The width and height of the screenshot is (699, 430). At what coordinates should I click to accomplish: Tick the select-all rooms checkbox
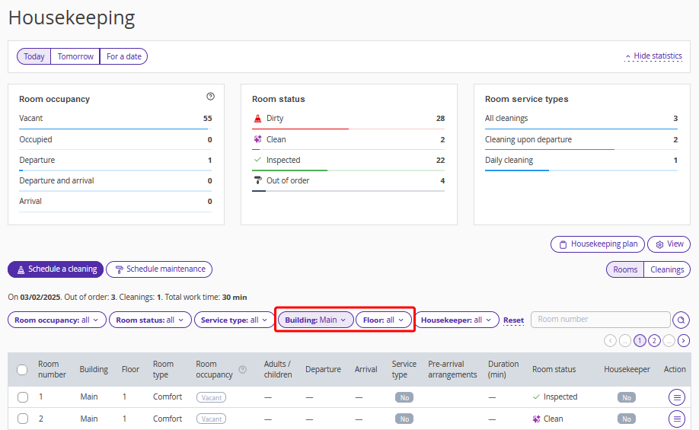[x=22, y=370]
